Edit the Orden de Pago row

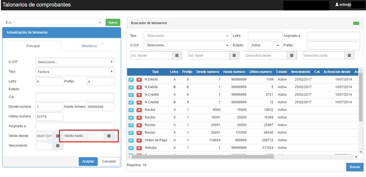pos(131,140)
